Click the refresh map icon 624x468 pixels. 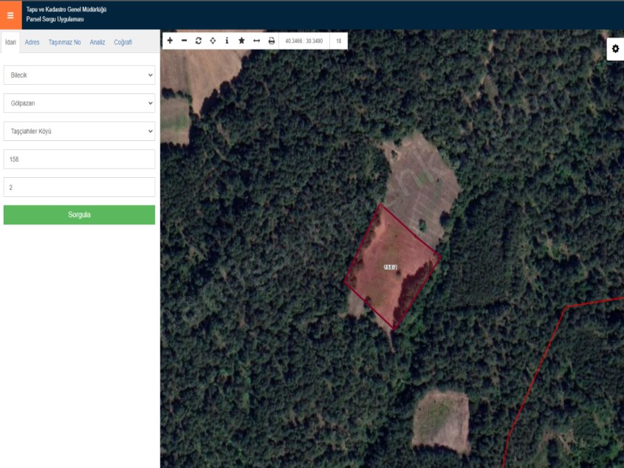198,41
